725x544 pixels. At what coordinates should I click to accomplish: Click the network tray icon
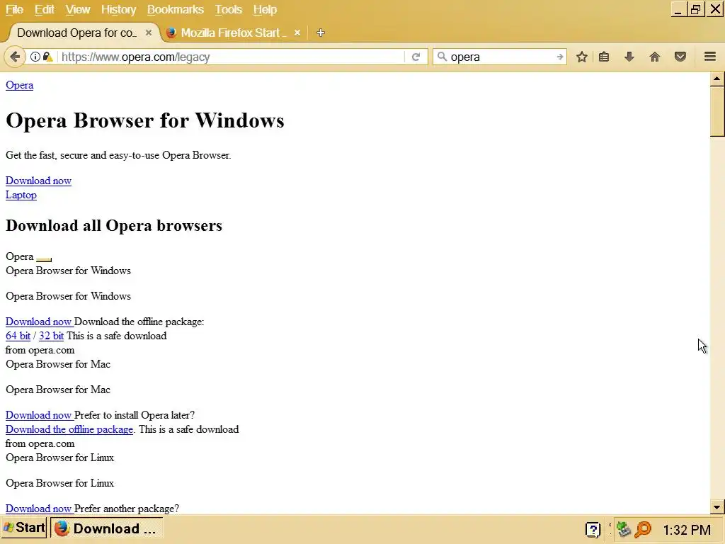click(x=623, y=529)
